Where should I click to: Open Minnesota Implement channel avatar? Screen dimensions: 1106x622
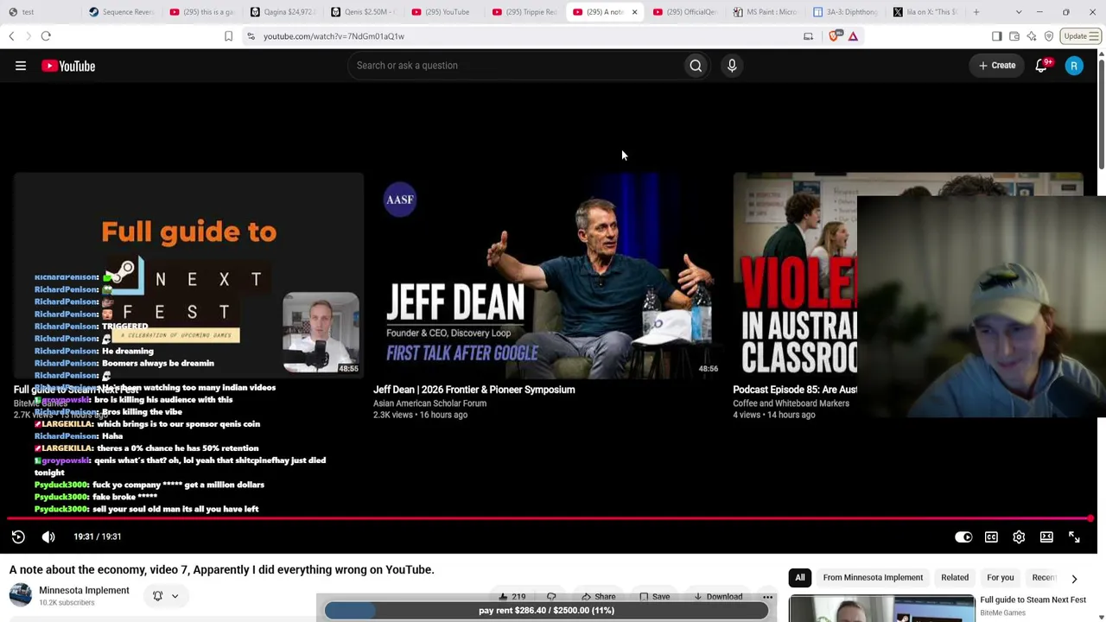coord(21,595)
